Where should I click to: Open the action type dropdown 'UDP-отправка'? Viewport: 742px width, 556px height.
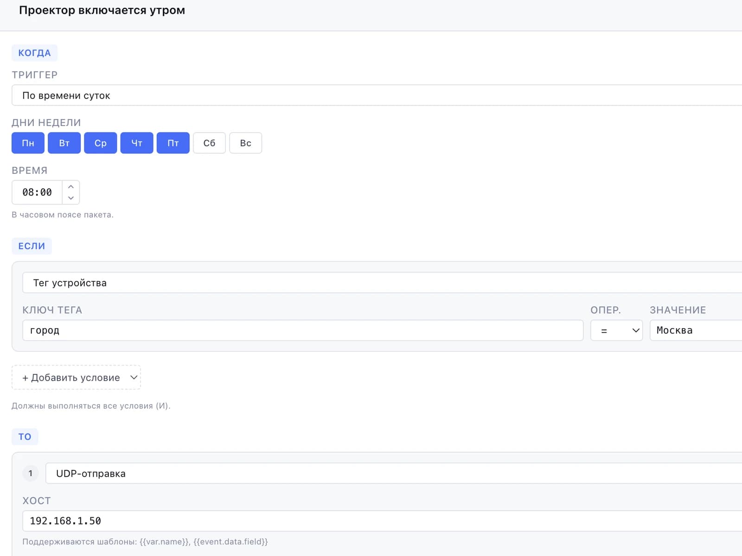coord(394,473)
